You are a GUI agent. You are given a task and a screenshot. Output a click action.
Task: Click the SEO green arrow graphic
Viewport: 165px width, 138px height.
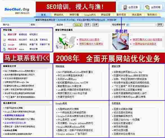point(65,42)
